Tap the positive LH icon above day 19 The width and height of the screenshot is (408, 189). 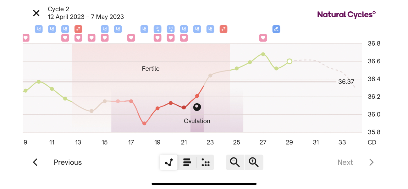[157, 29]
